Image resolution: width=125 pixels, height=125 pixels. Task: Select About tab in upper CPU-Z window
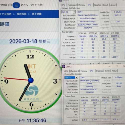click(113, 5)
